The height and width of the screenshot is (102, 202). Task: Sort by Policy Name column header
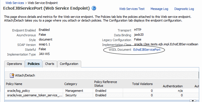[14, 84]
